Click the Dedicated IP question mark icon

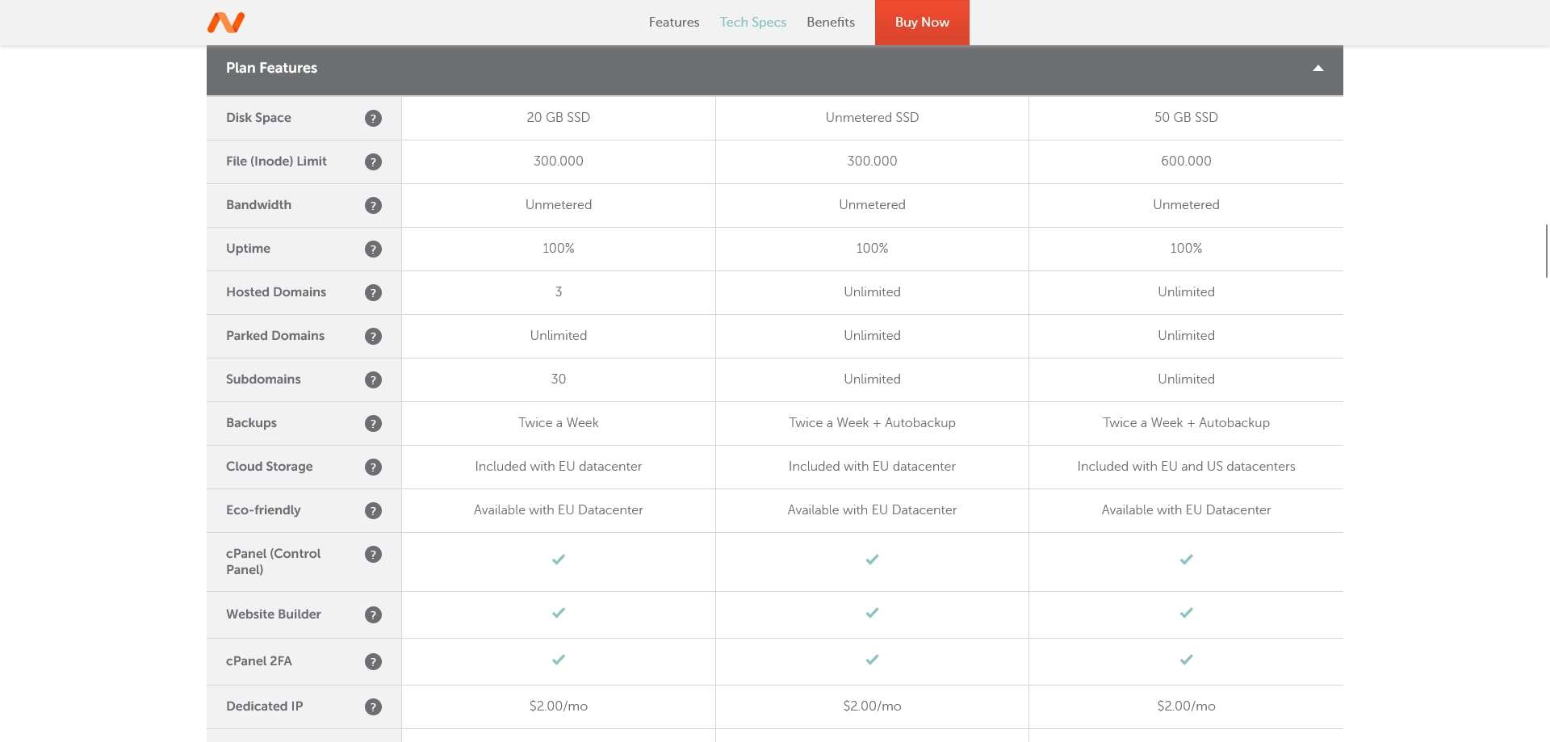[x=373, y=706]
